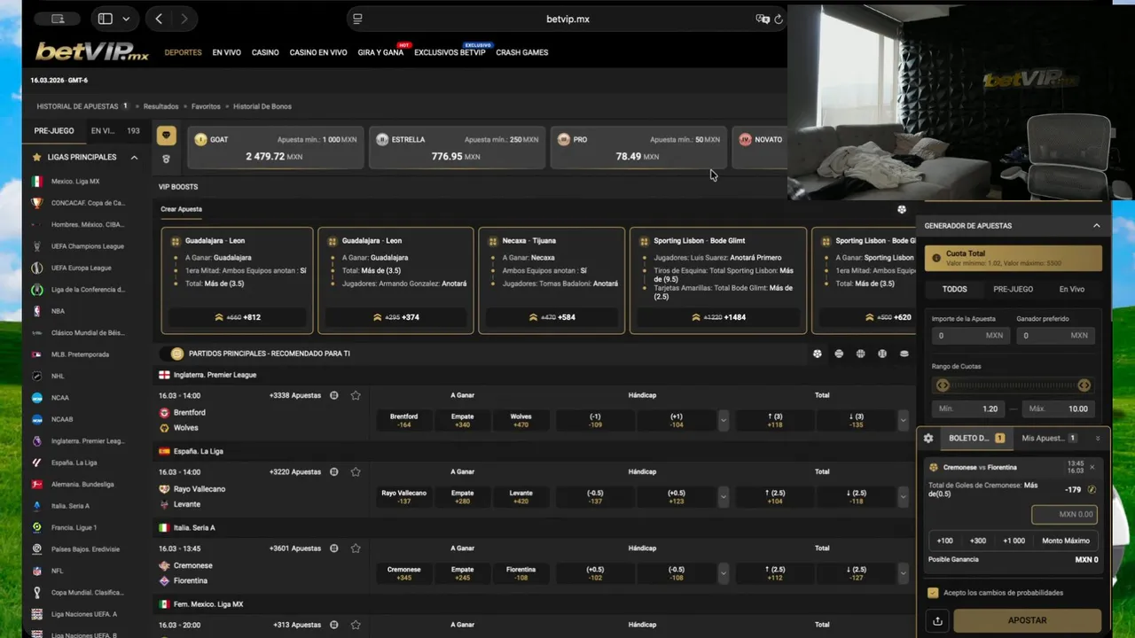1135x638 pixels.
Task: Filter main matches by soccer ball icon
Action: (818, 354)
